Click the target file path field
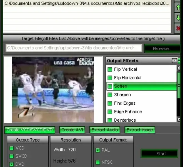The image size is (183, 167). [x=74, y=48]
